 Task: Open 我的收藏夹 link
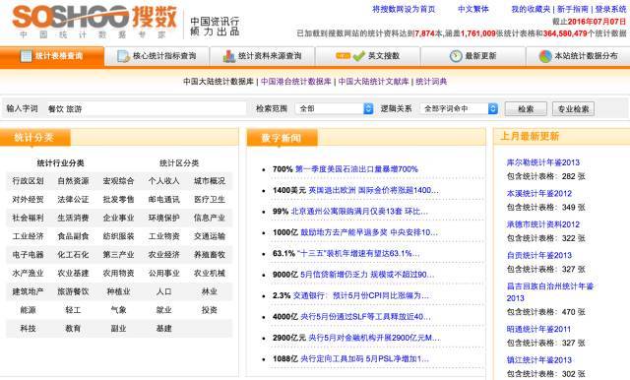(x=531, y=9)
